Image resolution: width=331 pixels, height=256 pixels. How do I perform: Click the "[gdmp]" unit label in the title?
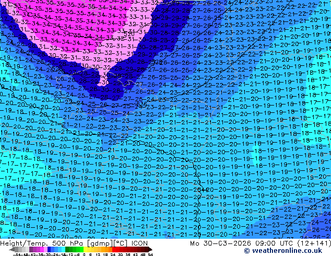100,243
